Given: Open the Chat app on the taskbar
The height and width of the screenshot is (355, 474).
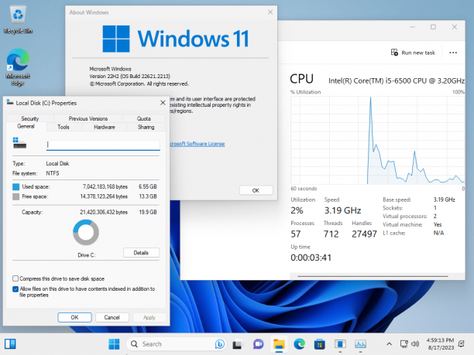Looking at the screenshot, I should point(258,344).
